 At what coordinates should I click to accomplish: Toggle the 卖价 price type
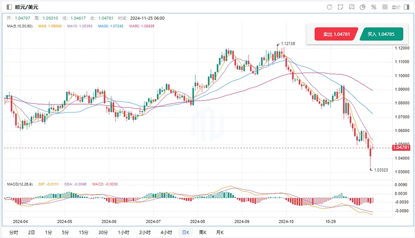tap(396, 7)
